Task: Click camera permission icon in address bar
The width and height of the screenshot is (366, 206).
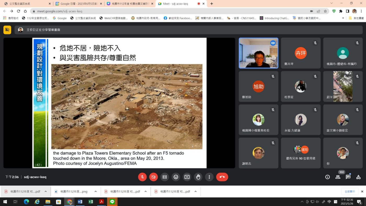Action: [x=311, y=11]
